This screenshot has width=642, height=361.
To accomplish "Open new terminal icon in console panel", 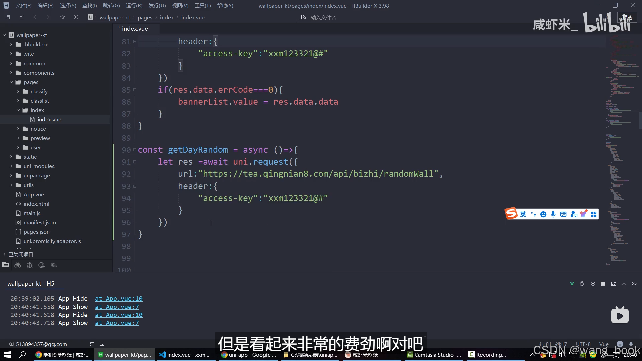I will (614, 284).
